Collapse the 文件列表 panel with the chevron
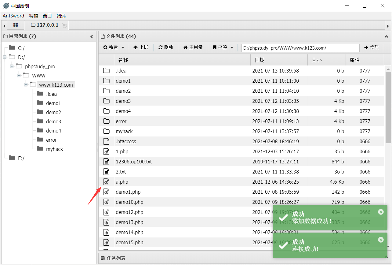 [x=387, y=36]
